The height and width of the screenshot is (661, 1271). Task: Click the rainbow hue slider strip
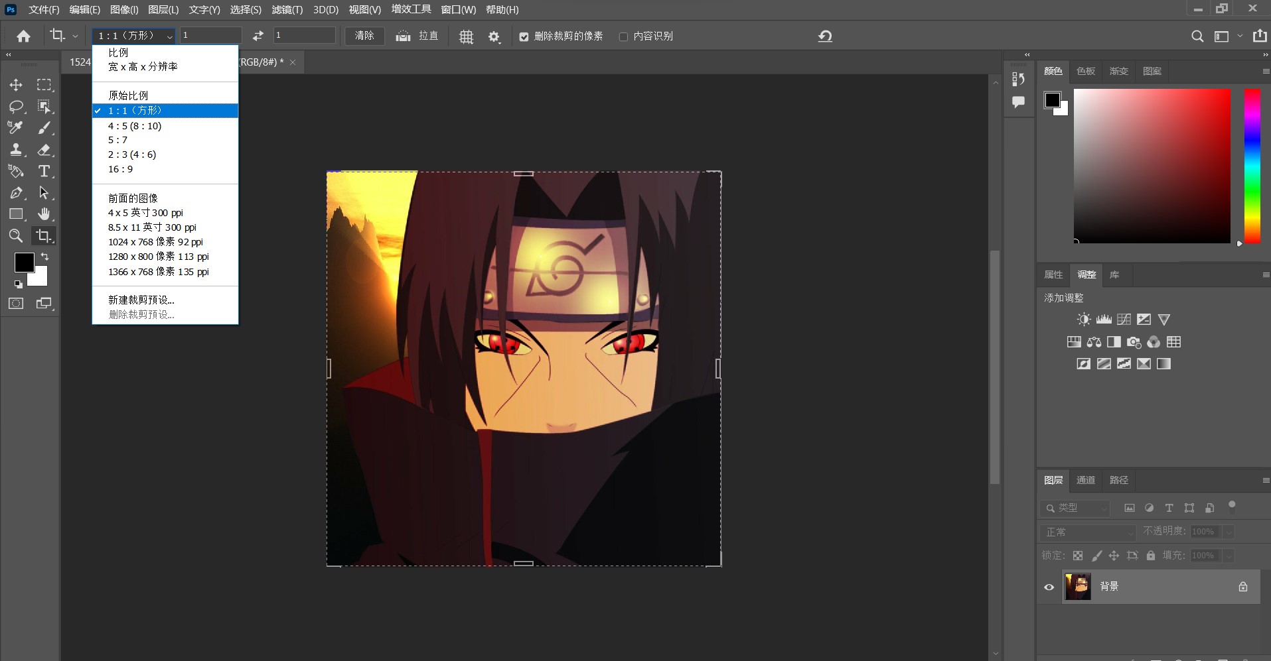click(1252, 166)
